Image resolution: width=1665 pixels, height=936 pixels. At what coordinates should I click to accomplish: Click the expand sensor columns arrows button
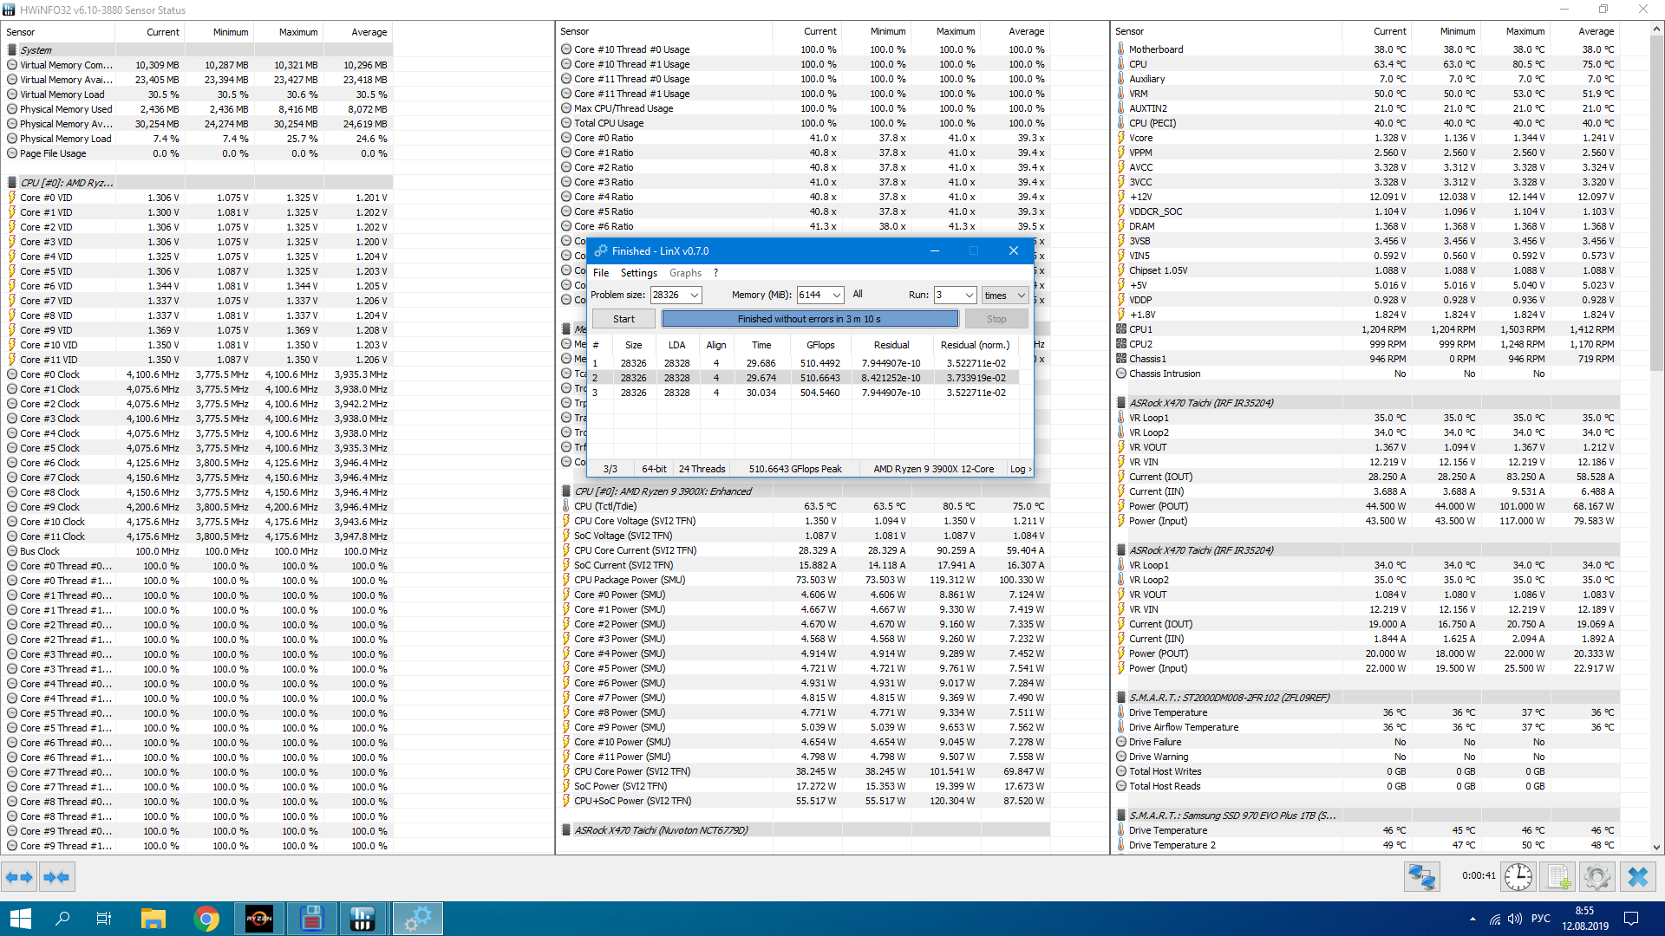pos(19,877)
